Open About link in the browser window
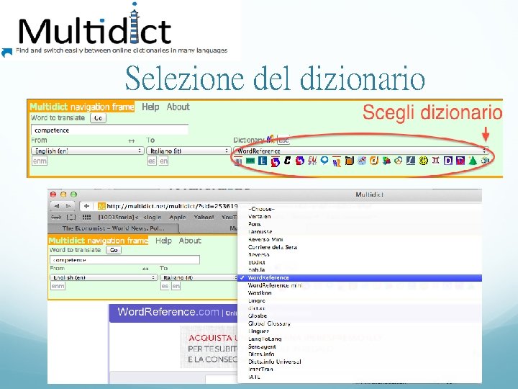 (190, 241)
